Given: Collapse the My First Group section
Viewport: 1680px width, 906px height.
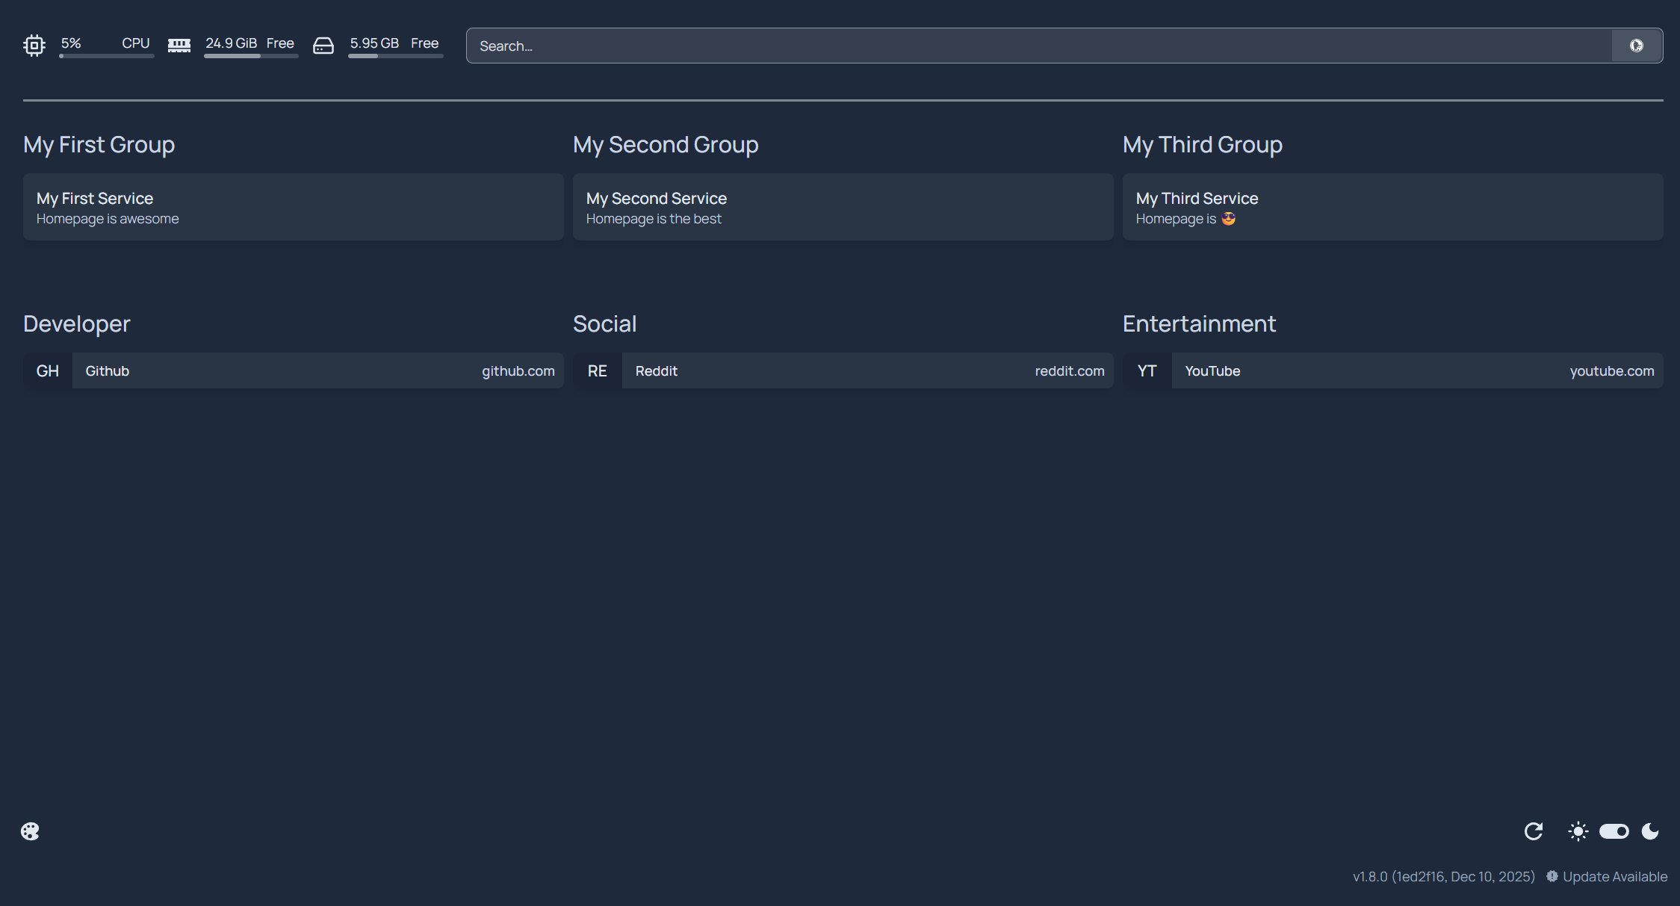Looking at the screenshot, I should click(99, 144).
